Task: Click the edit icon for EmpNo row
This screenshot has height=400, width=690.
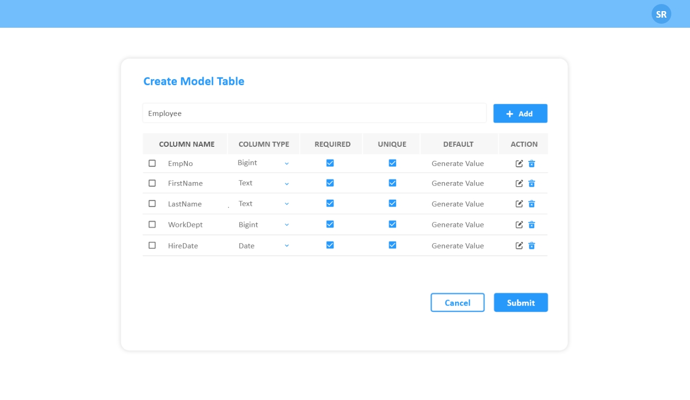Action: [x=519, y=163]
